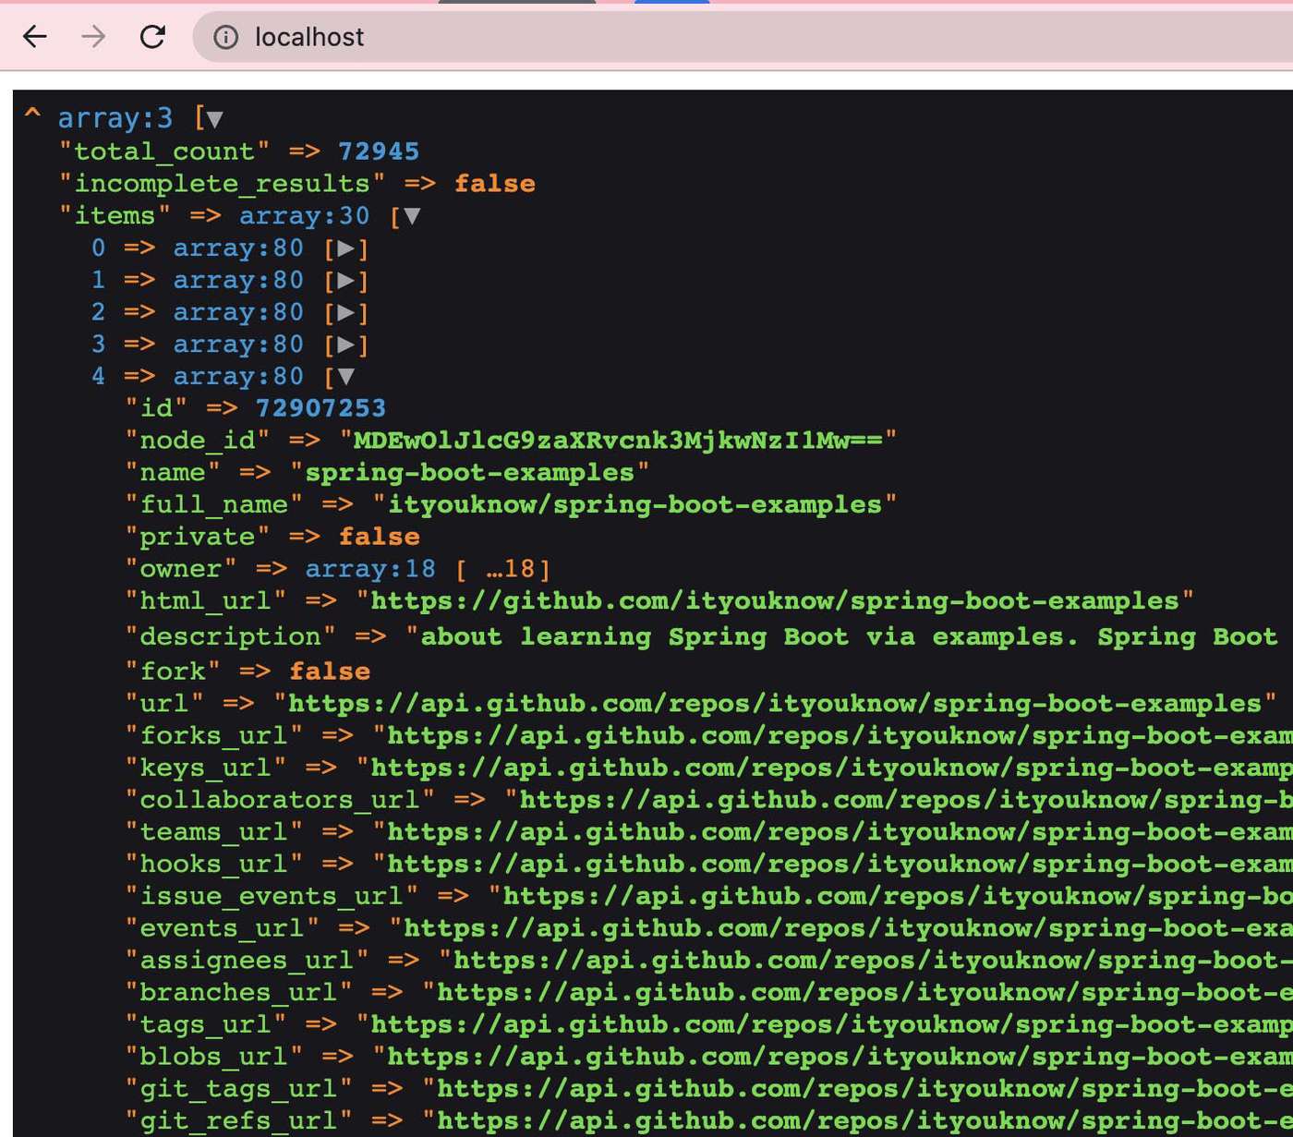The height and width of the screenshot is (1137, 1293).
Task: Click the browser forward arrow
Action: 91,37
